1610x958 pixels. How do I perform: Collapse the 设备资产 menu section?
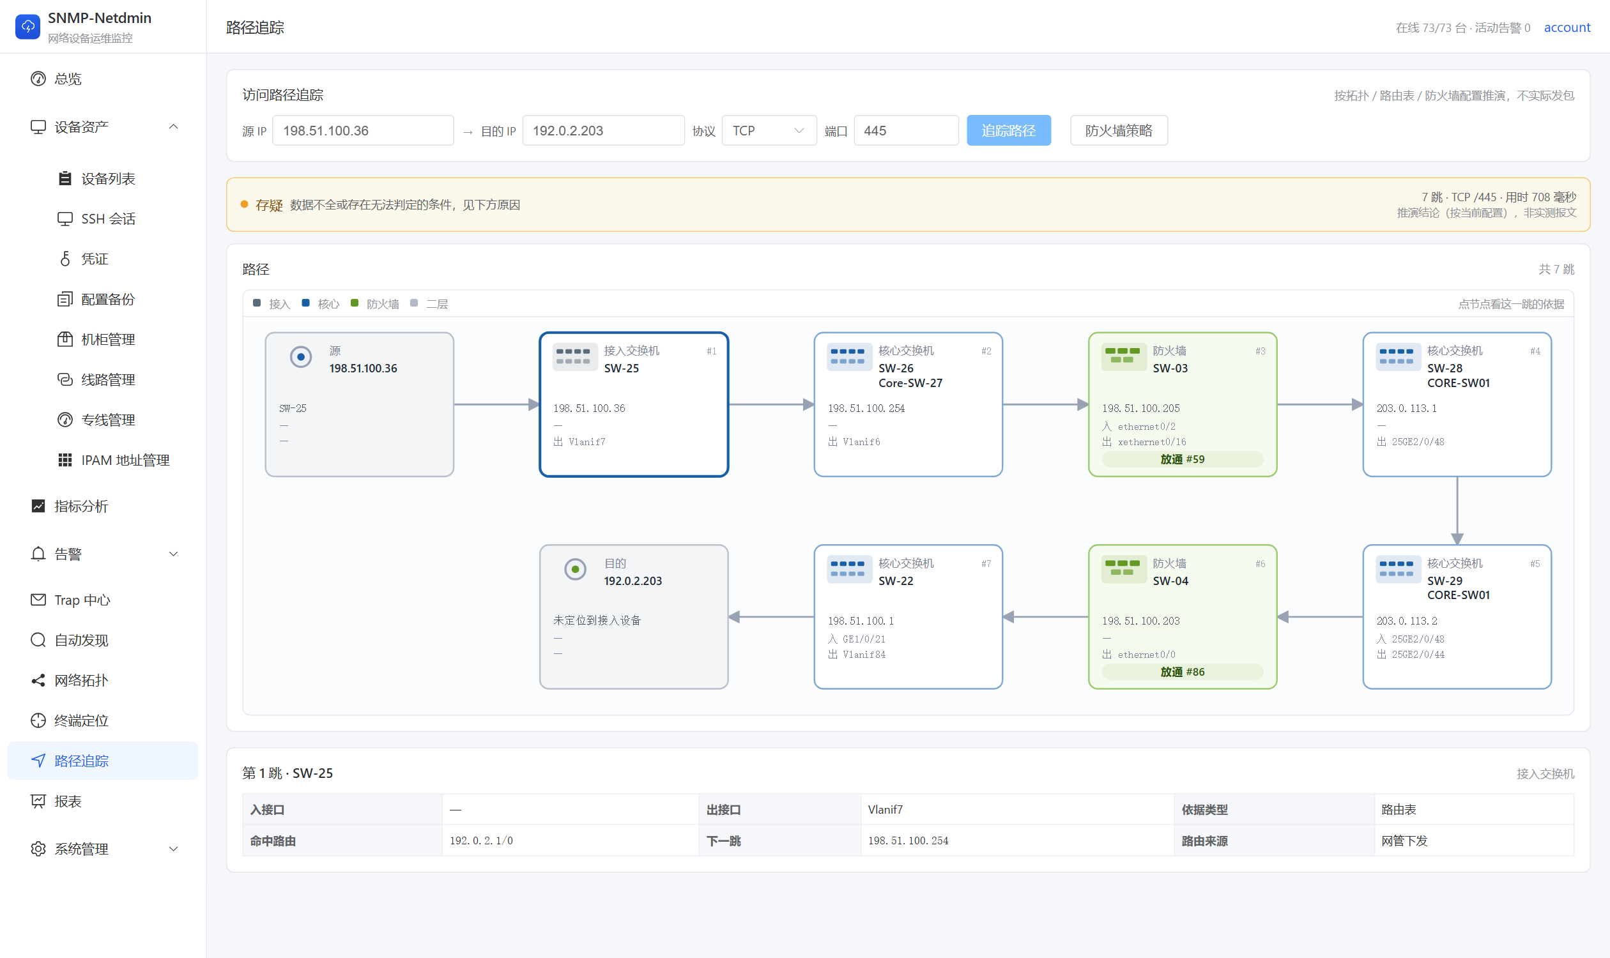tap(173, 126)
